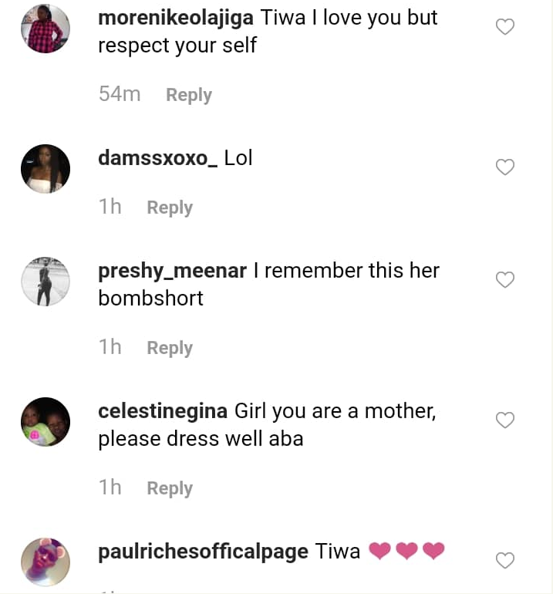Click the 54m timestamp on the first comment
The width and height of the screenshot is (553, 594).
click(120, 94)
